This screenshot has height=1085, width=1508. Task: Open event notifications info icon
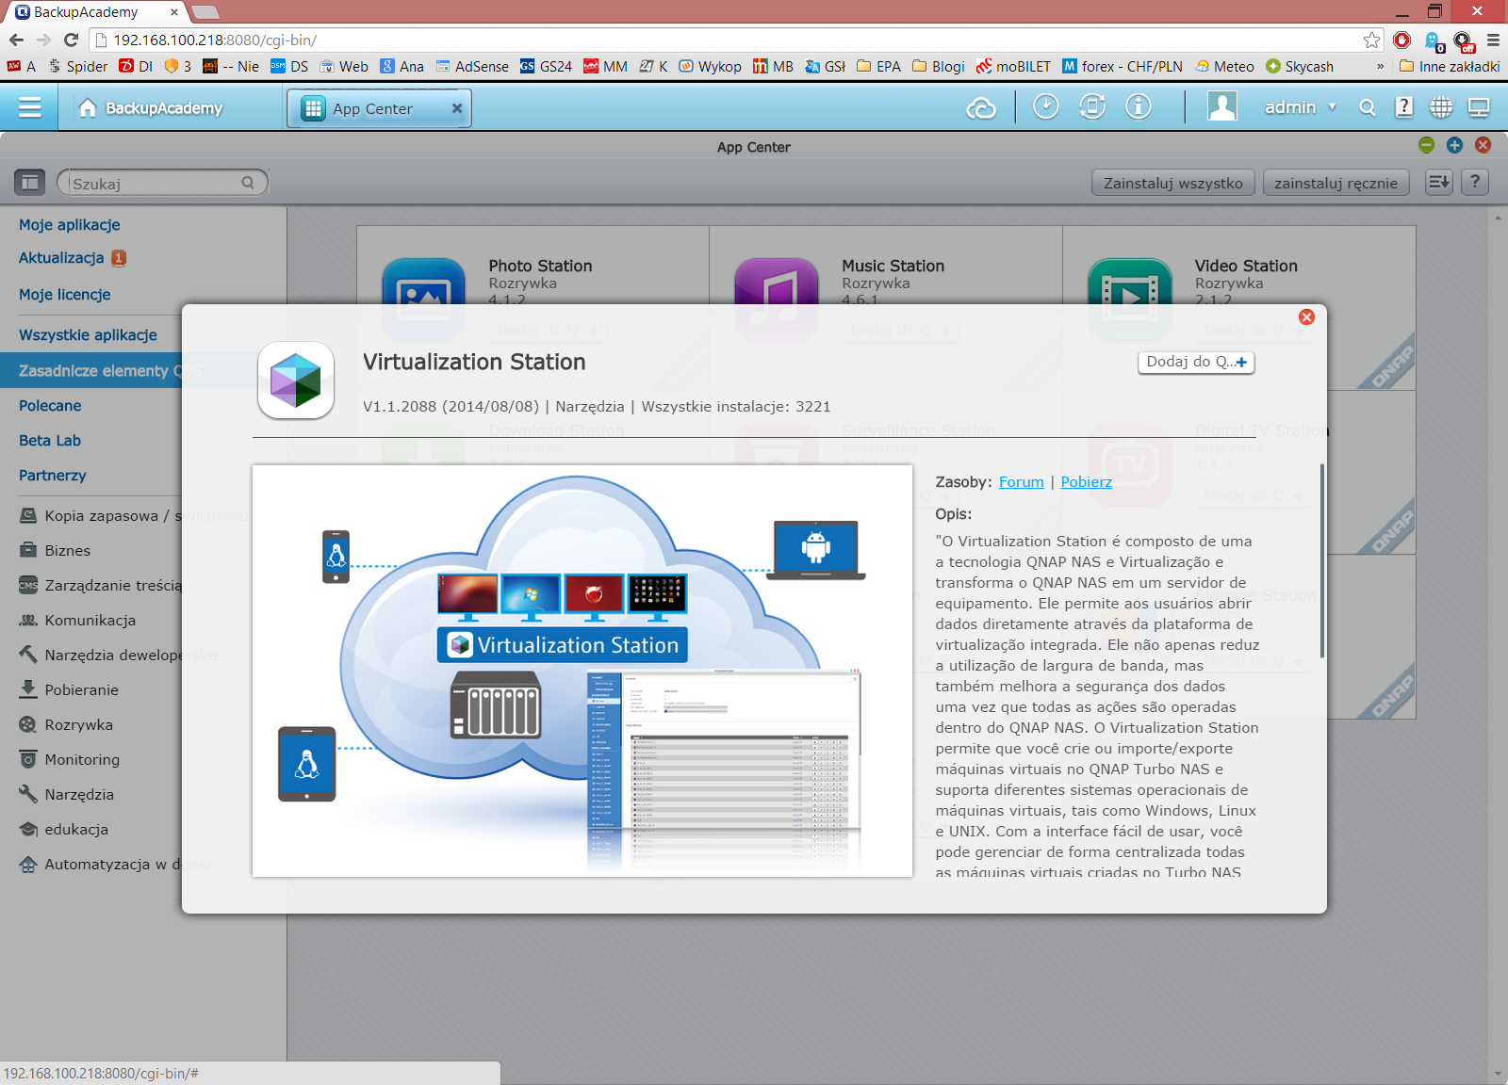point(1139,107)
